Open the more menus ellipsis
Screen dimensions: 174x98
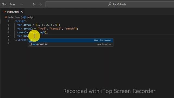tap(21, 4)
